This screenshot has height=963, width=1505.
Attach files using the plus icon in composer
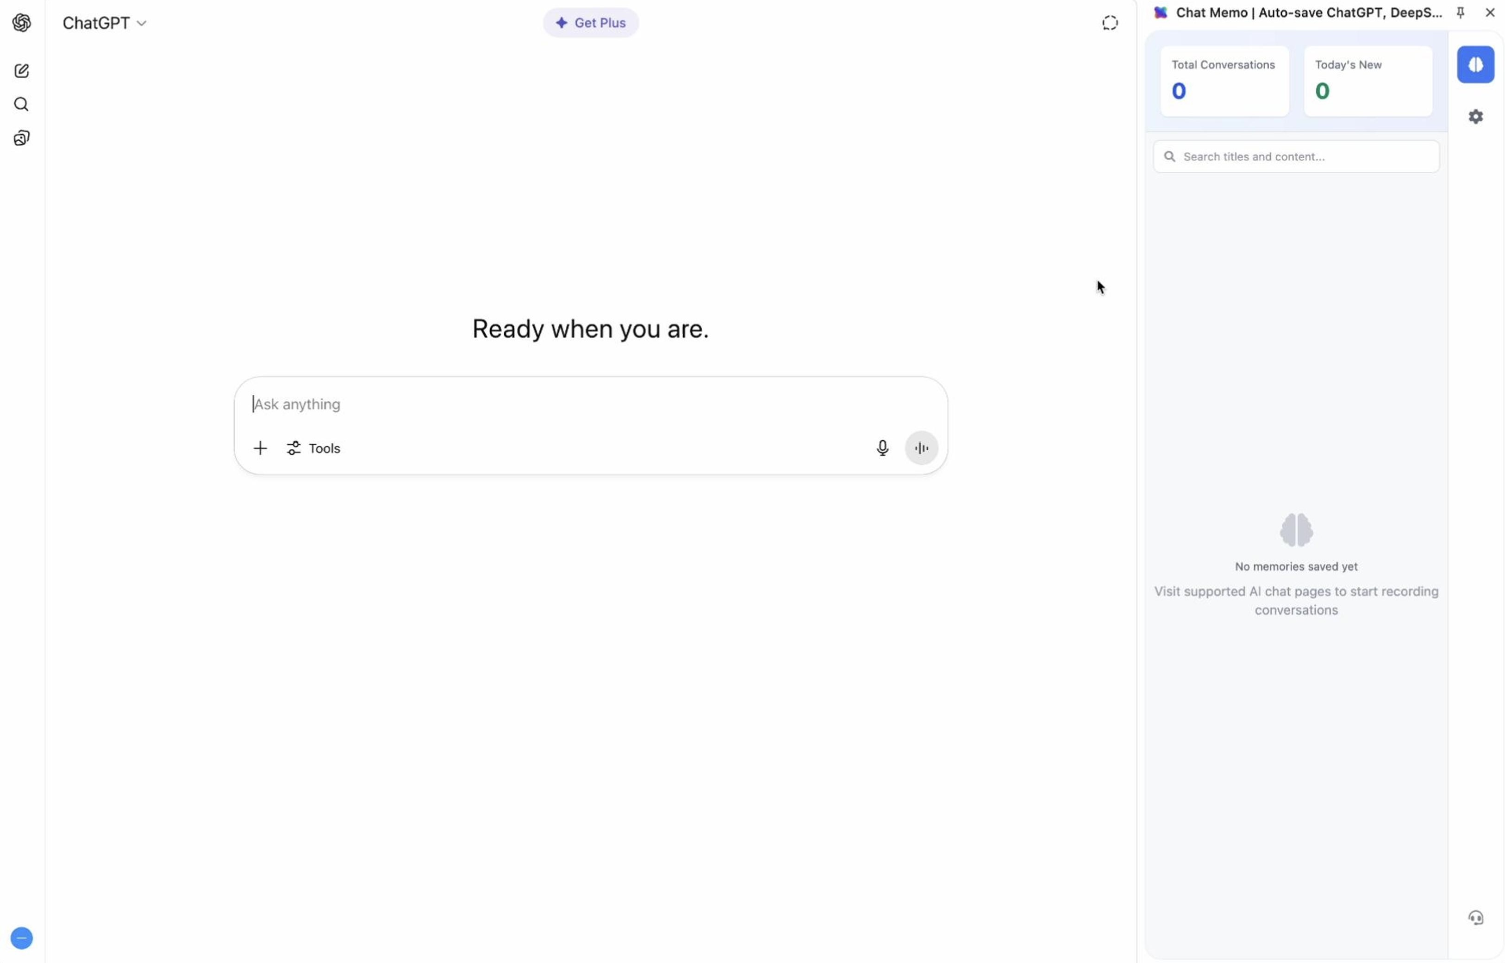[x=260, y=448]
